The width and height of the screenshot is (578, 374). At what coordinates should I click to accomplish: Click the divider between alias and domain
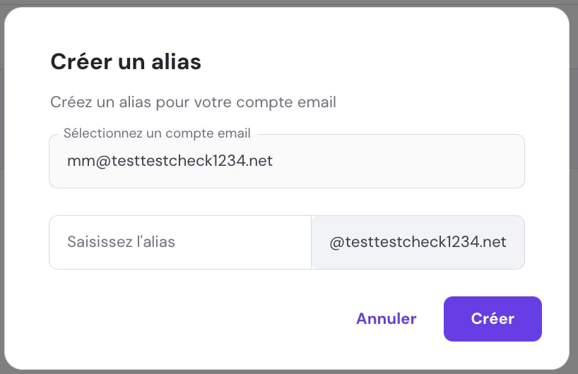tap(311, 242)
